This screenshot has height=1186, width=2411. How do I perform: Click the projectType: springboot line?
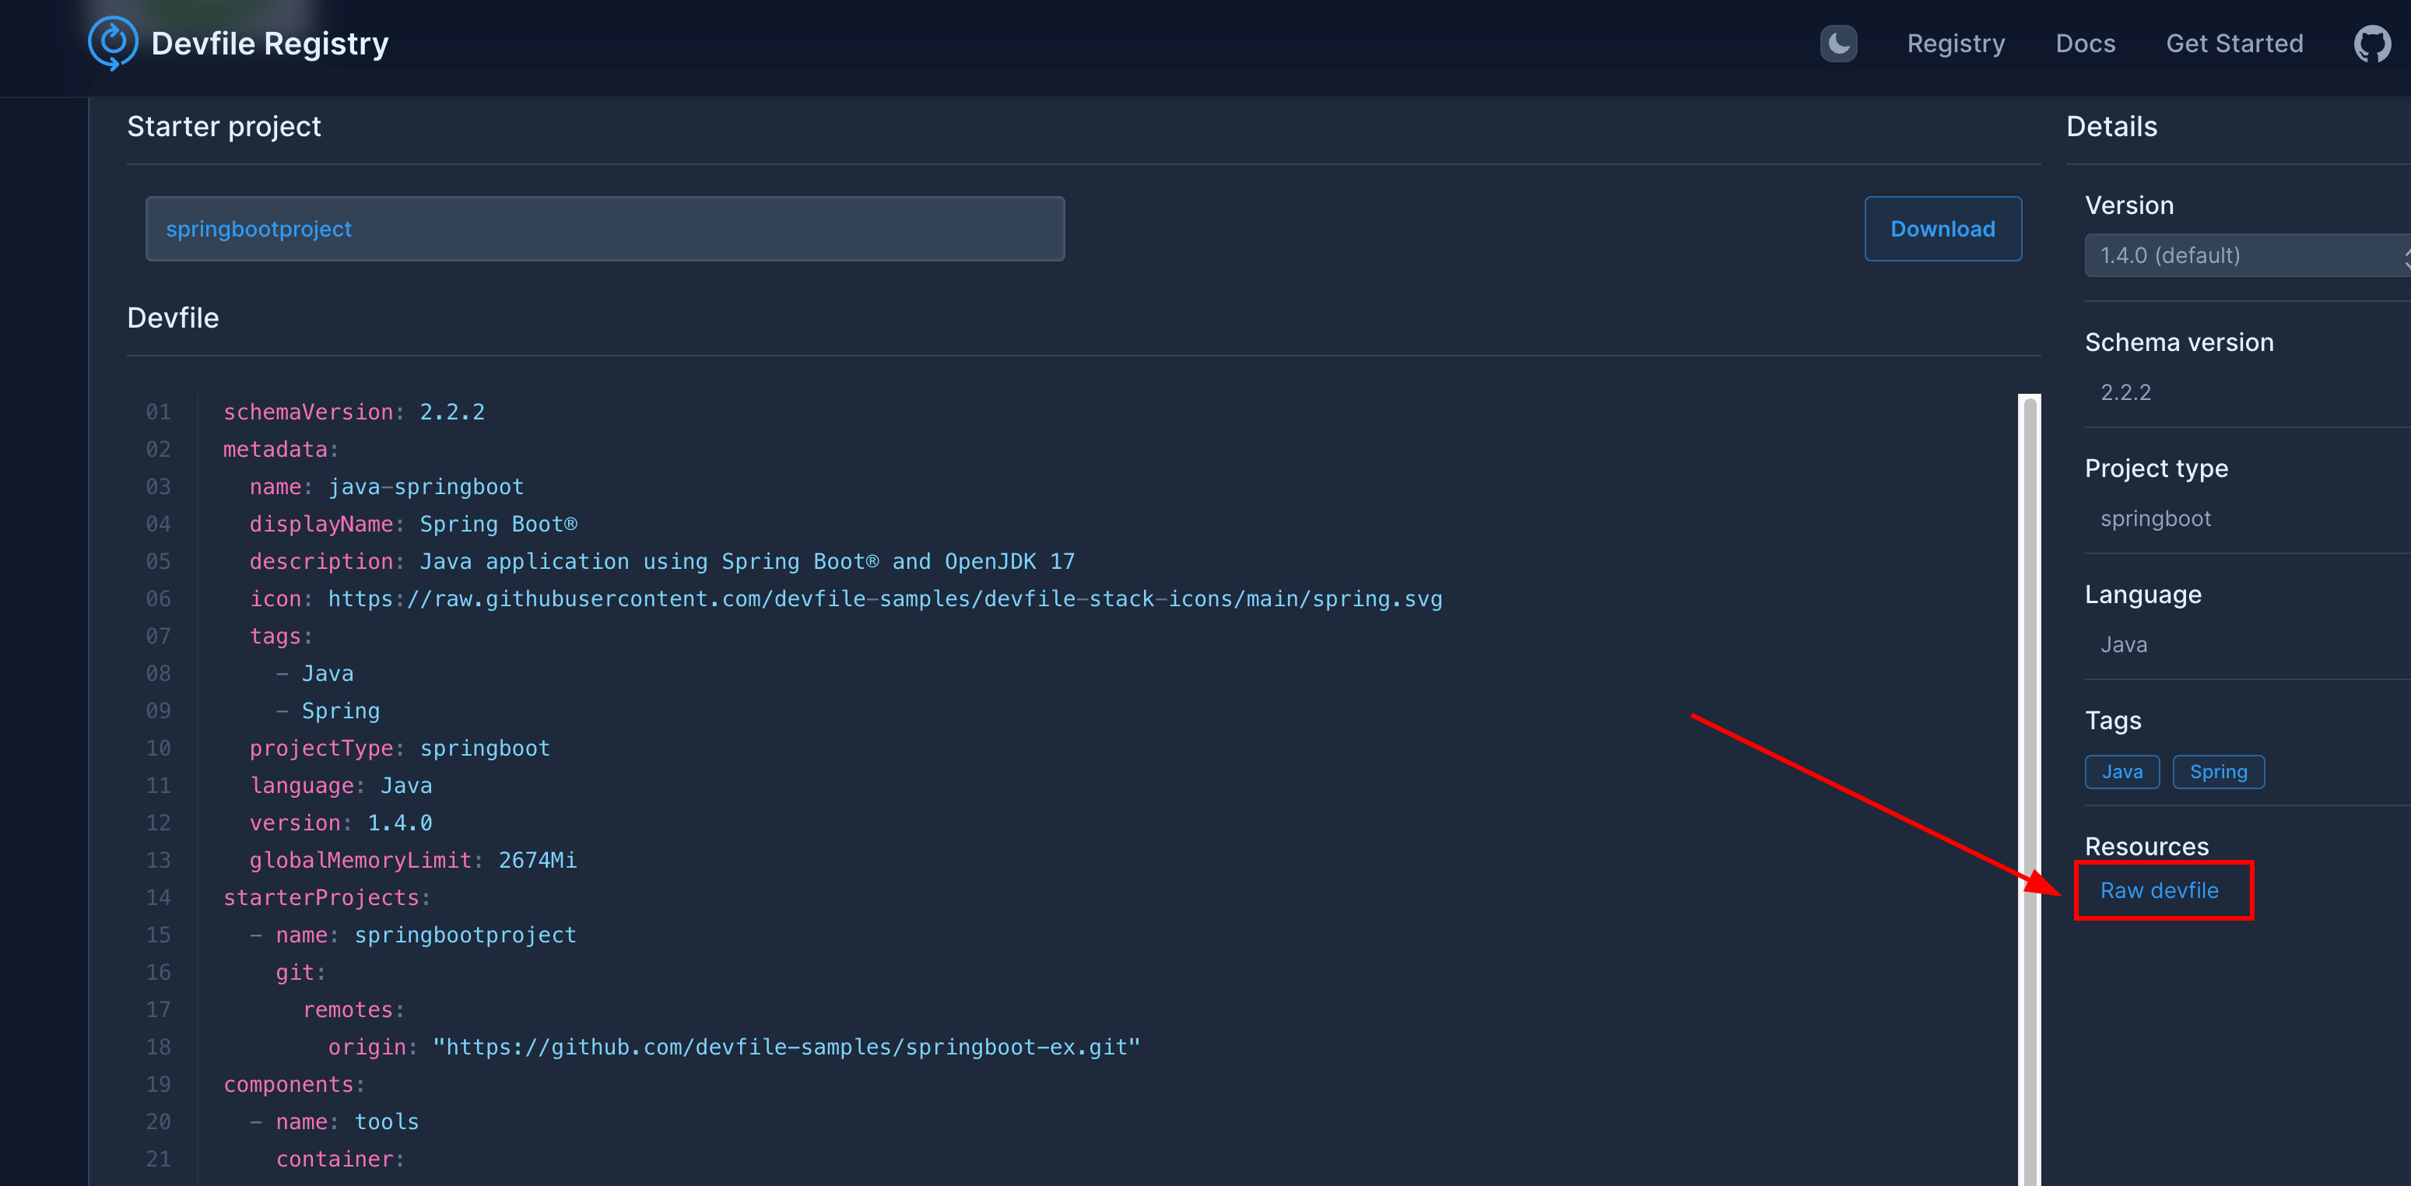(400, 749)
